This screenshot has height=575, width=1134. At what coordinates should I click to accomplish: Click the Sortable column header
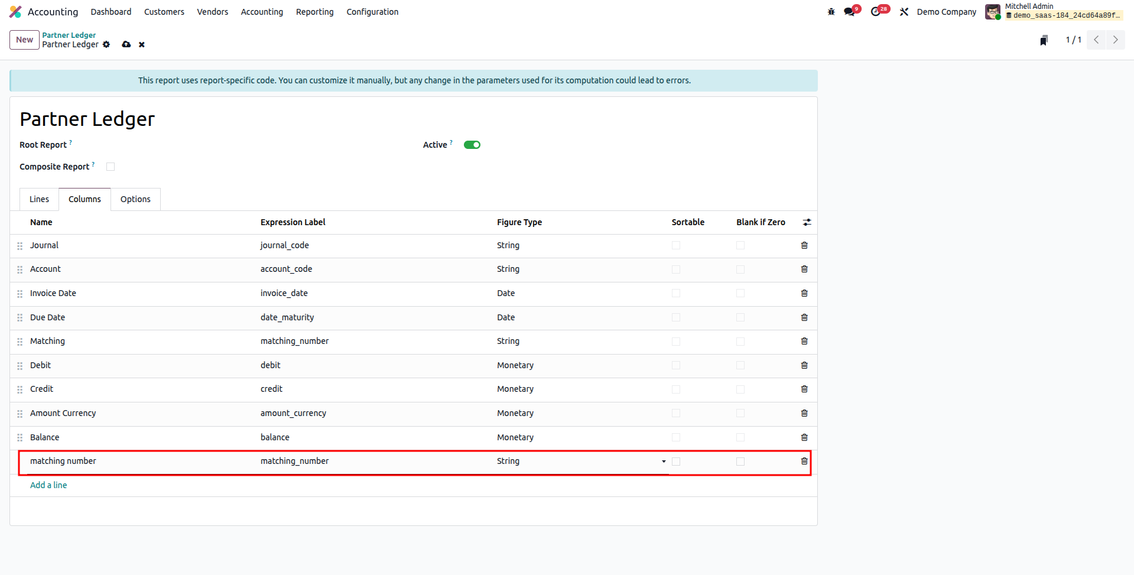click(688, 222)
